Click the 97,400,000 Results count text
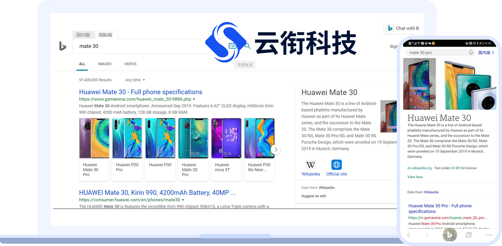This screenshot has height=246, width=502. [x=95, y=80]
